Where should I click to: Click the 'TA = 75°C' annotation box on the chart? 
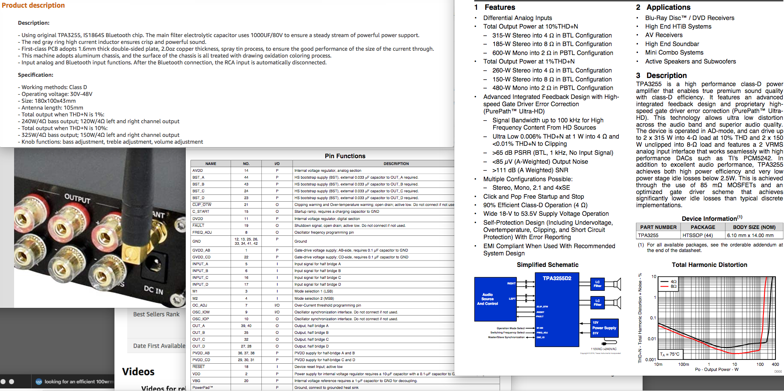click(x=670, y=354)
